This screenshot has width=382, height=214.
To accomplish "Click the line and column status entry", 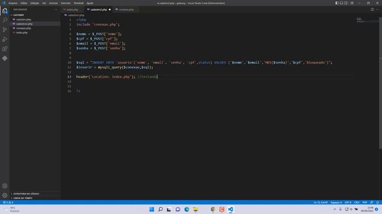I will (x=321, y=202).
